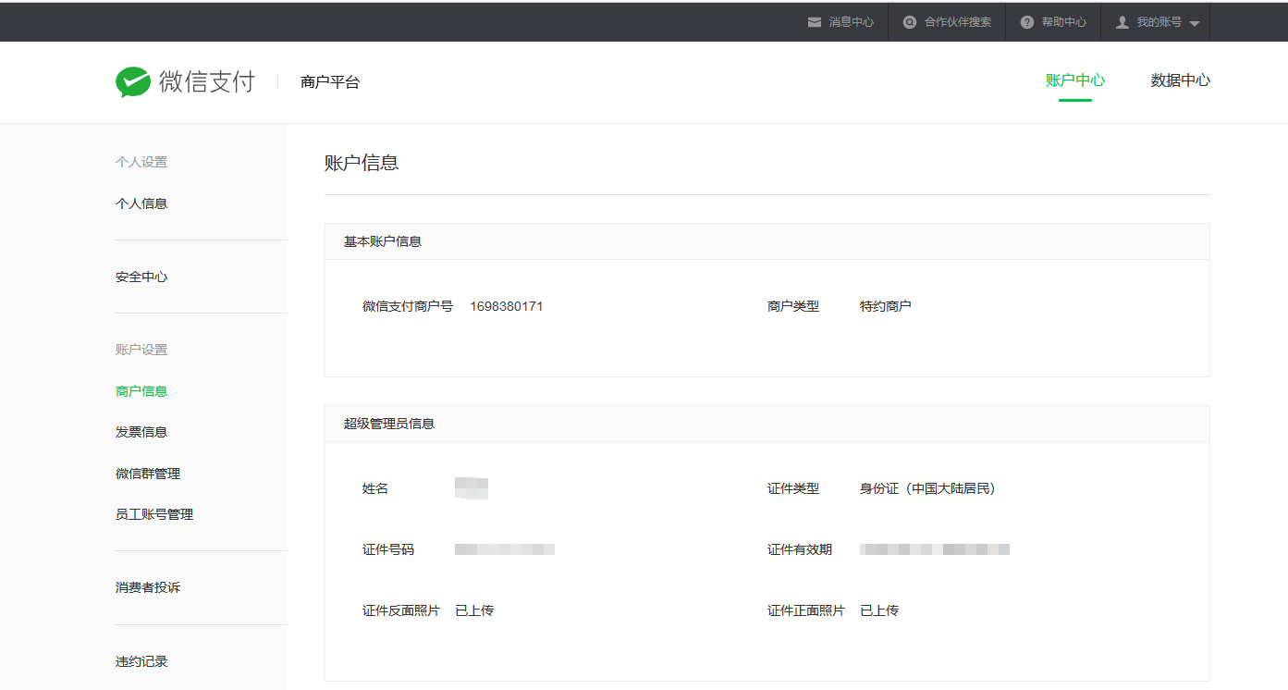Open 个人信息 in sidebar
The width and height of the screenshot is (1288, 690).
[x=141, y=203]
